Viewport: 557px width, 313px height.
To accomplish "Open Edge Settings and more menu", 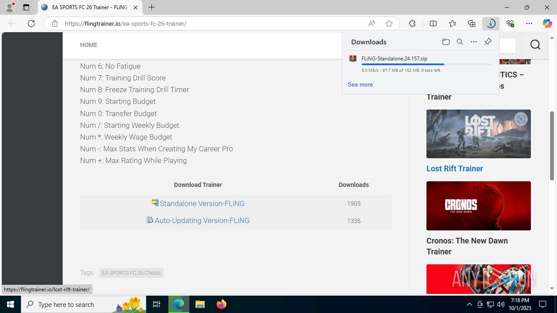I will tap(529, 23).
